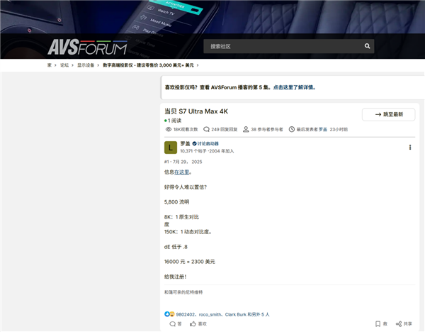The height and width of the screenshot is (332, 425).
Task: Click the 点击这里了解详情 podcast link
Action: tap(295, 87)
